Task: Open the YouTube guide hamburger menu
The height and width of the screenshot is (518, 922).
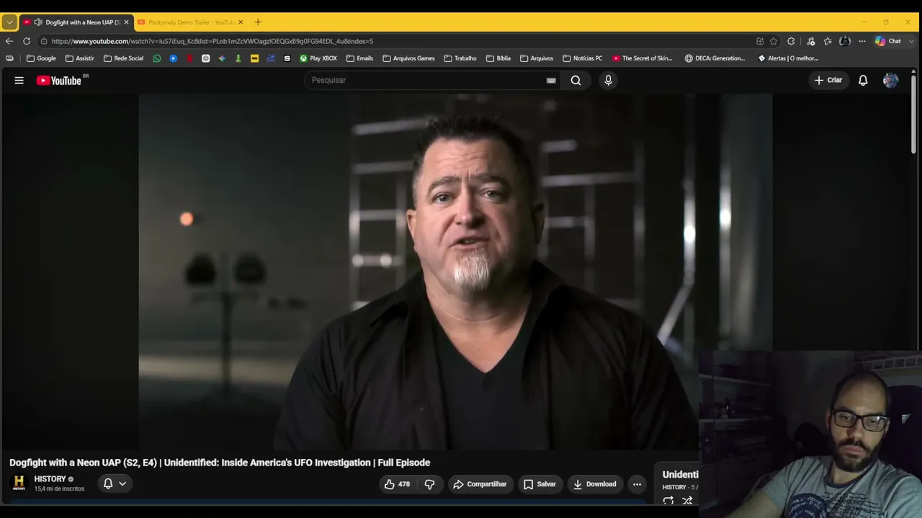Action: (19, 81)
